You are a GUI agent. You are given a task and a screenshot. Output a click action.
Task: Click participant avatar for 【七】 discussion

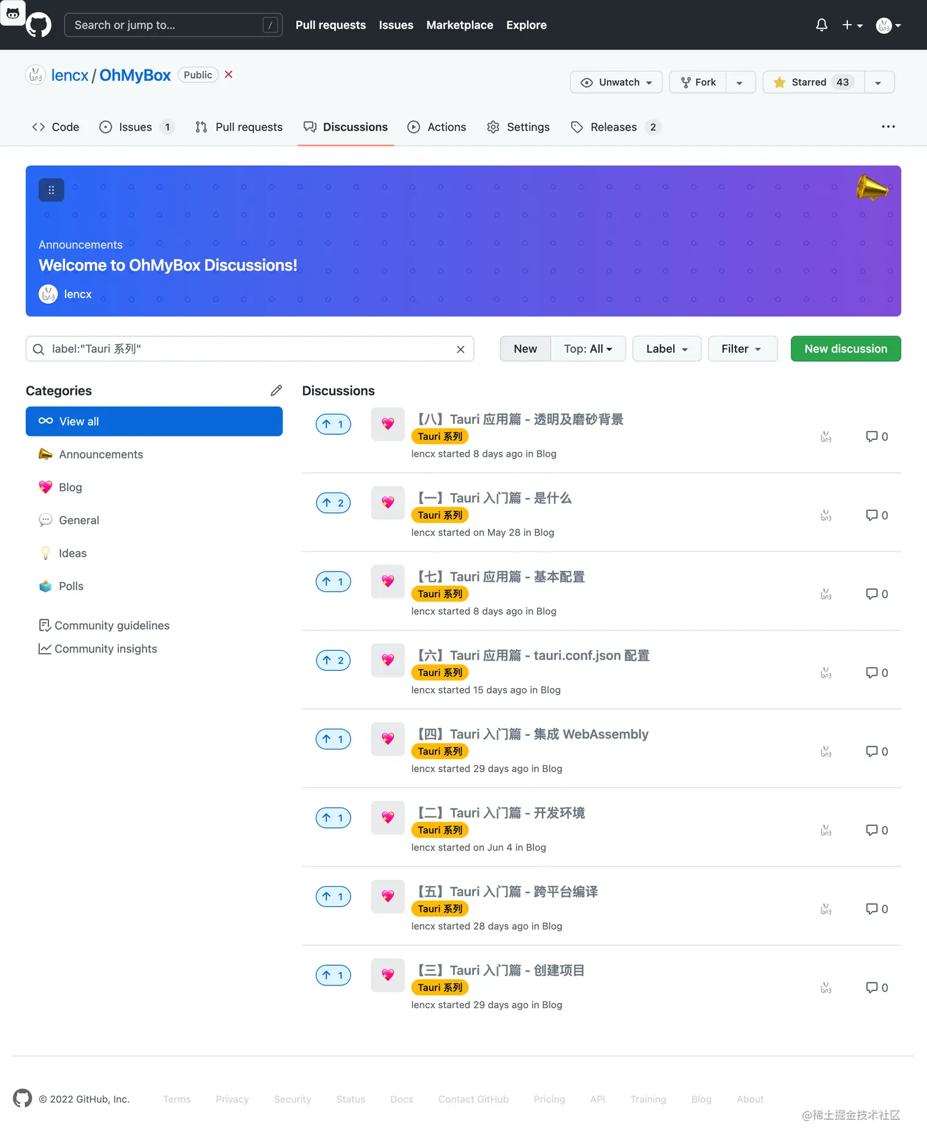click(x=826, y=594)
